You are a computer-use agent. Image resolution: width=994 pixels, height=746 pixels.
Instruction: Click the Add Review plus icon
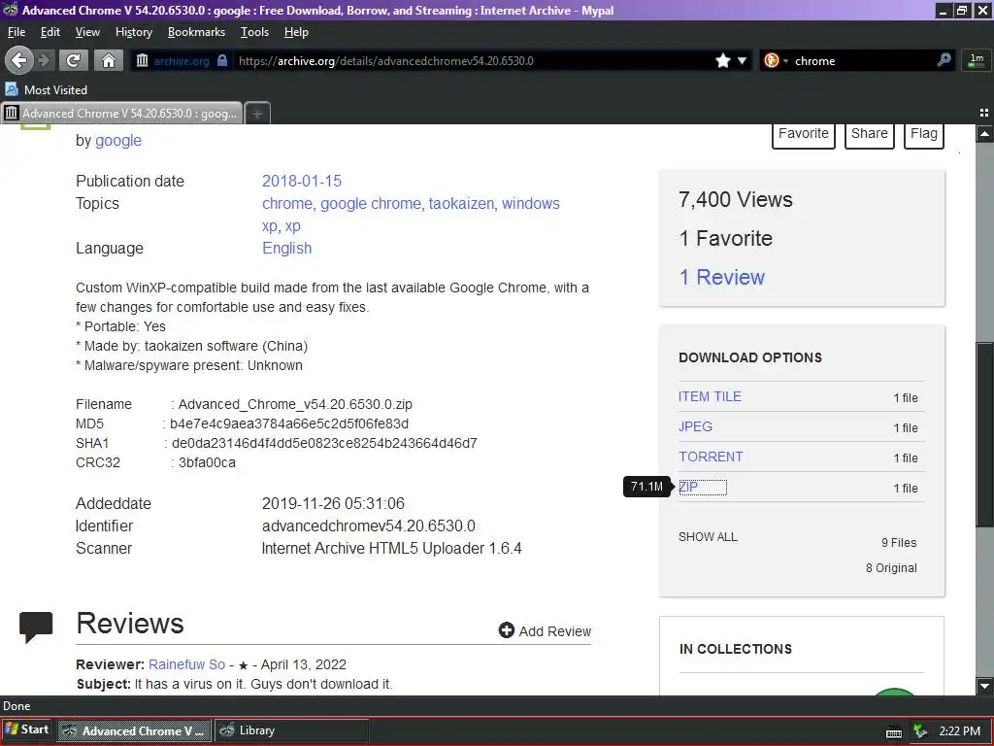tap(507, 630)
